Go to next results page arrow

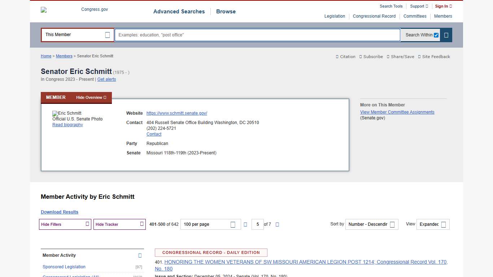click(x=277, y=224)
